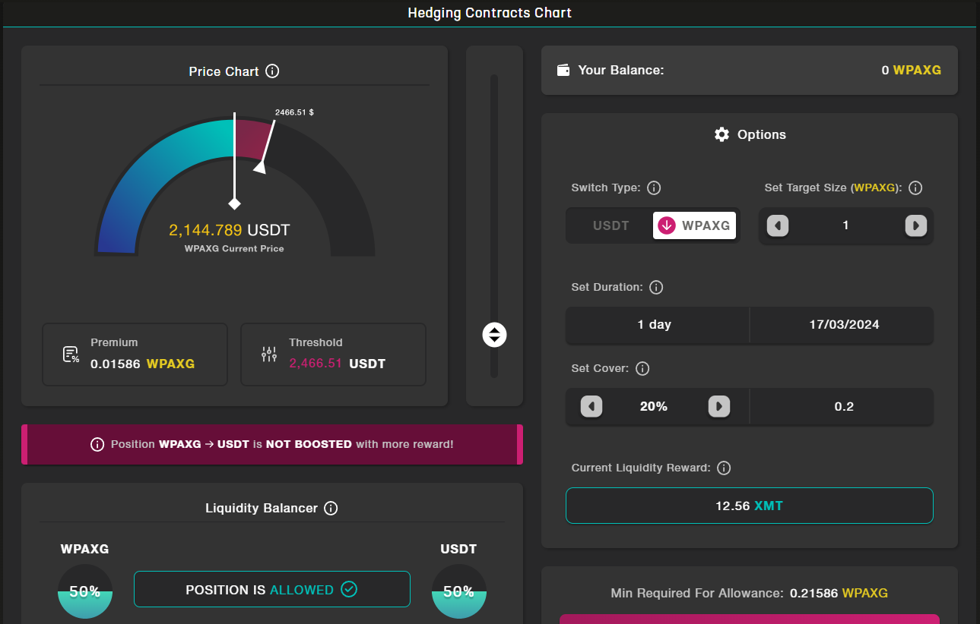Click the vertical threshold slider handle

coord(494,335)
